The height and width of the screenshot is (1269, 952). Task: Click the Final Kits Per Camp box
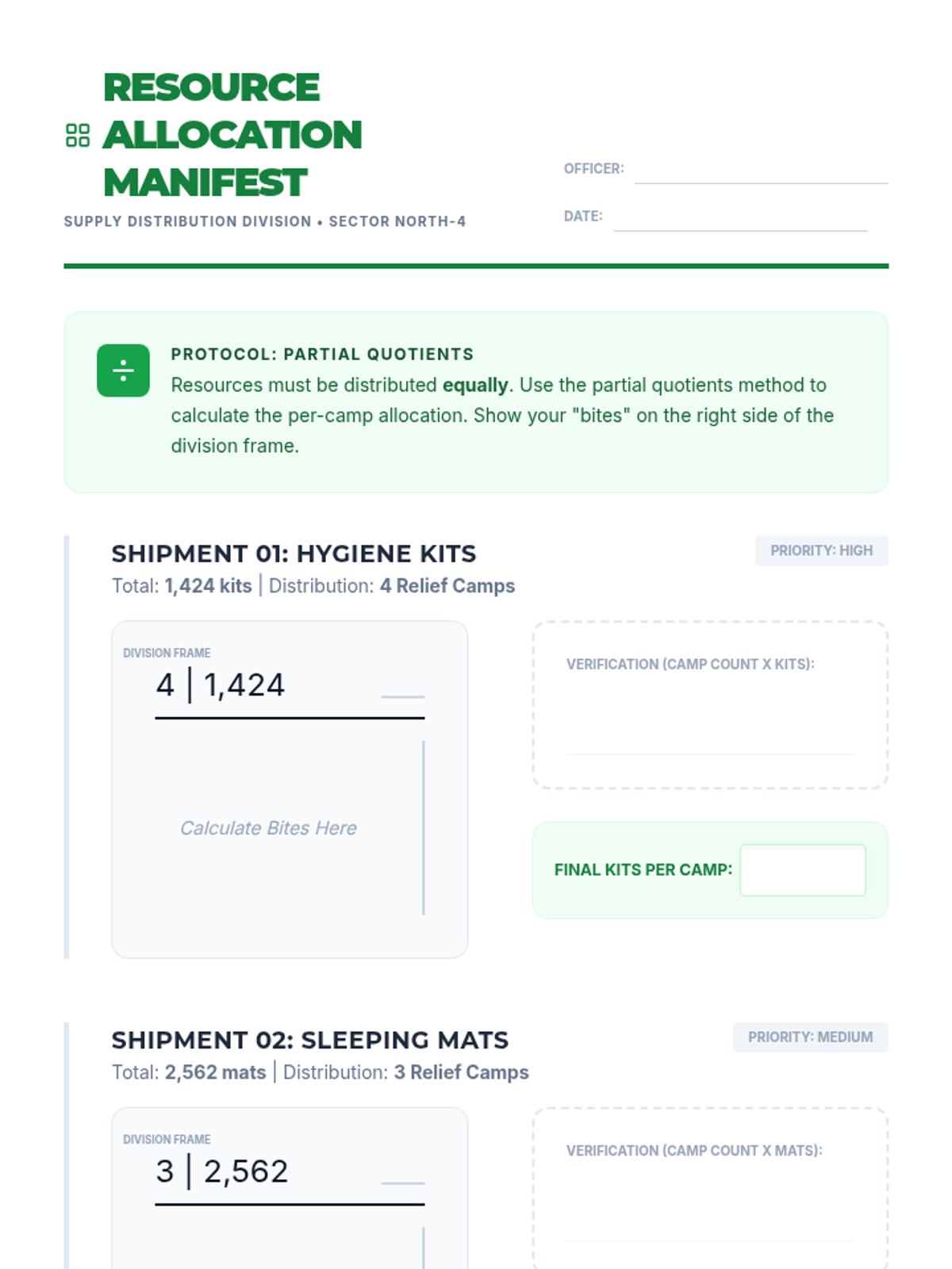click(x=802, y=870)
